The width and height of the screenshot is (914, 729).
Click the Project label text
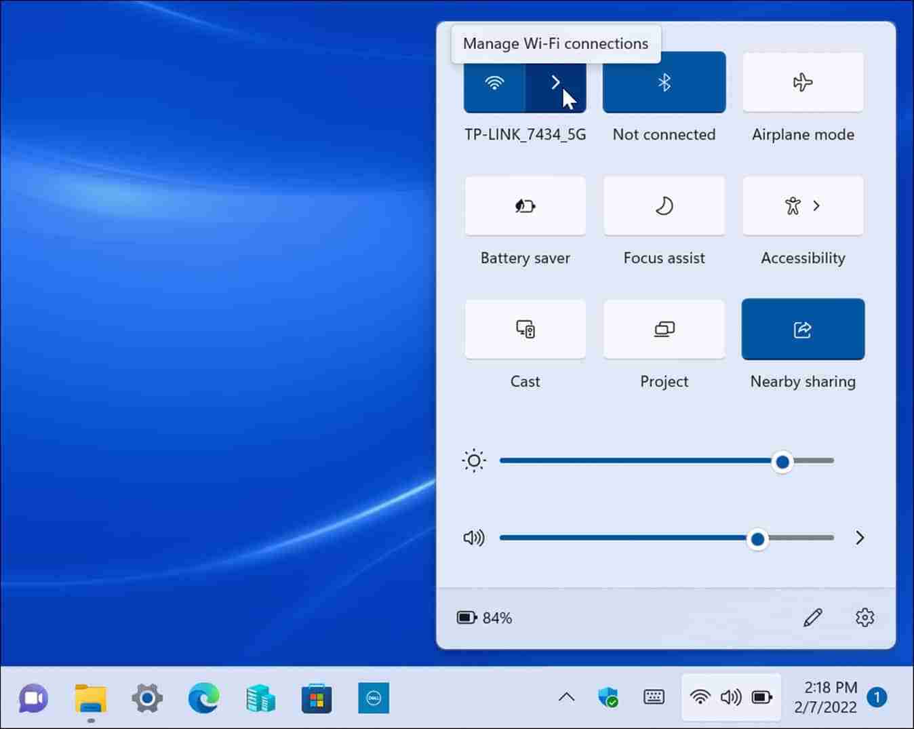point(664,382)
